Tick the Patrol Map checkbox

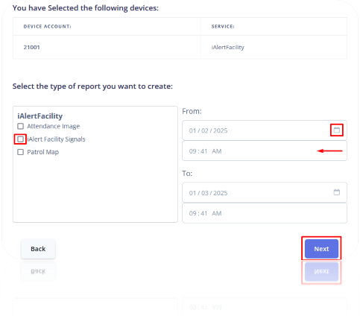pos(20,152)
